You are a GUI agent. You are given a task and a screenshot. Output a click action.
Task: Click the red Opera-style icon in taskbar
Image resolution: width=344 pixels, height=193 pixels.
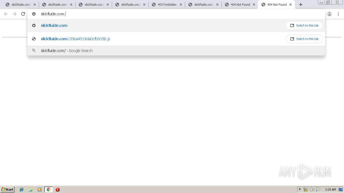(58, 190)
